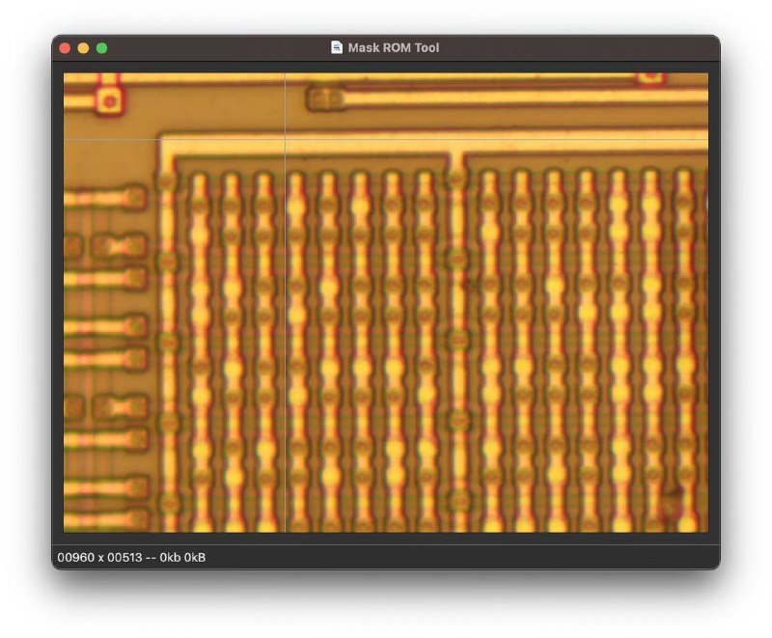Screen dimensions: 772x638
Task: Click the vertical gray guide line in the image
Action: [286, 338]
